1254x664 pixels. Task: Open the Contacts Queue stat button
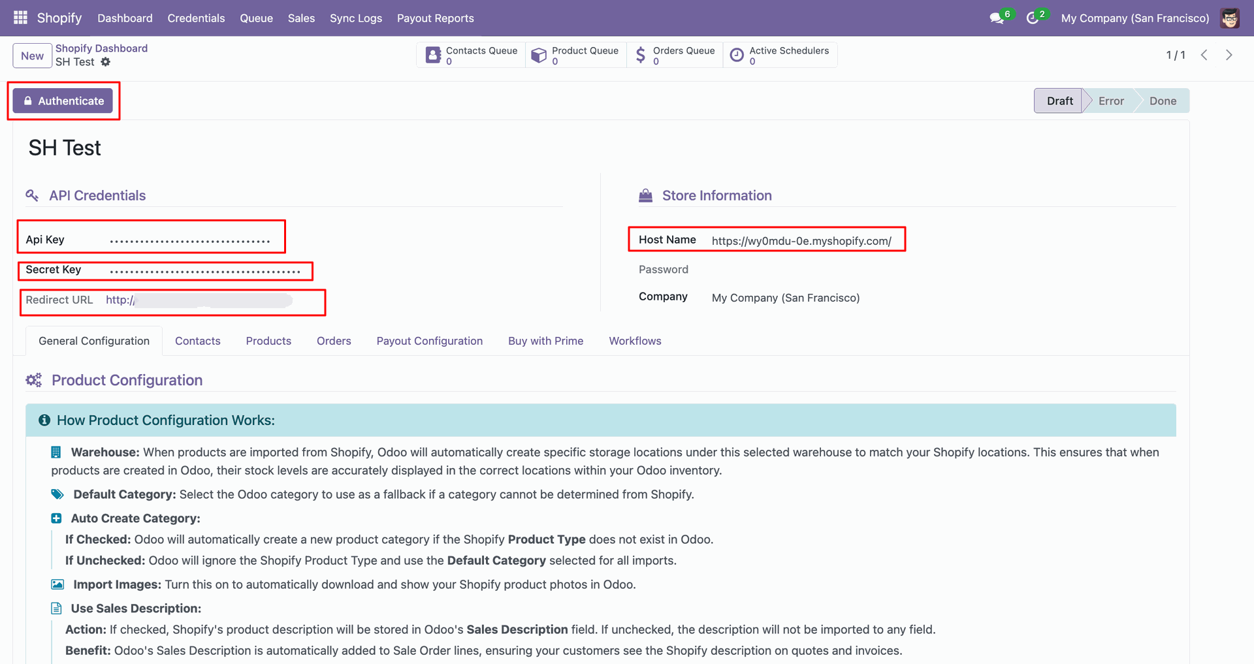tap(471, 55)
